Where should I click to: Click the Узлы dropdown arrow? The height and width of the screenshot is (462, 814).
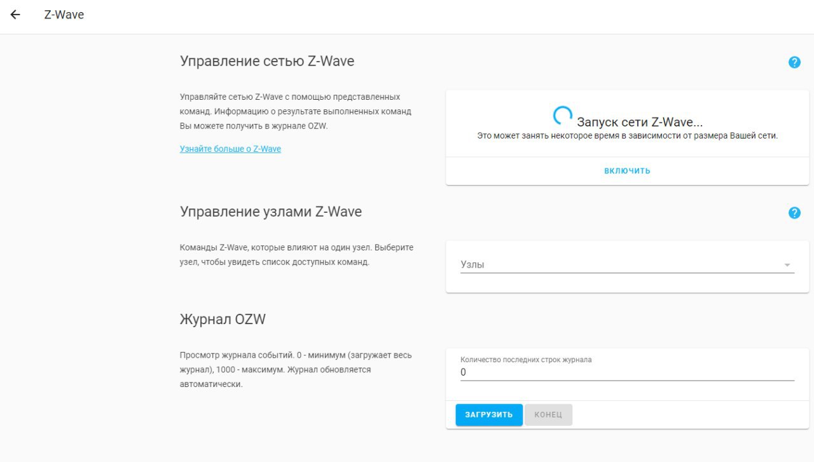[x=787, y=265]
